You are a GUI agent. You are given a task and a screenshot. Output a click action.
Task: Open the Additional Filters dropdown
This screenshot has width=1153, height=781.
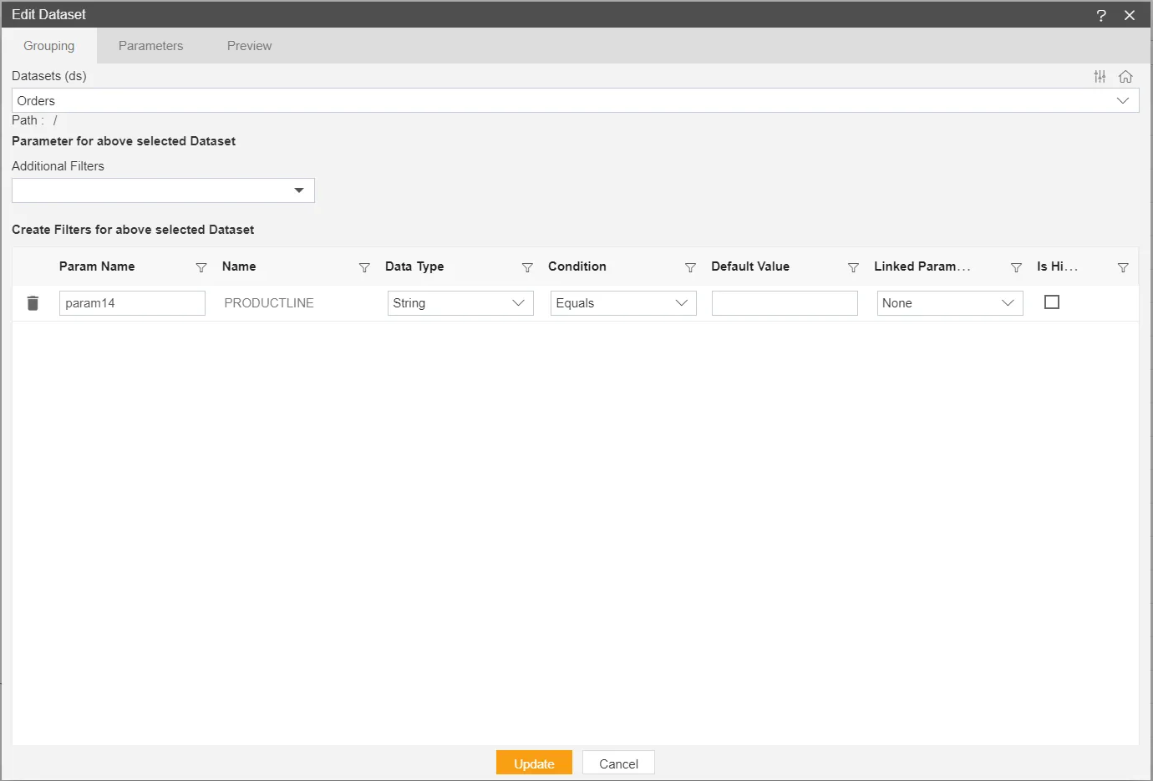[x=298, y=190]
